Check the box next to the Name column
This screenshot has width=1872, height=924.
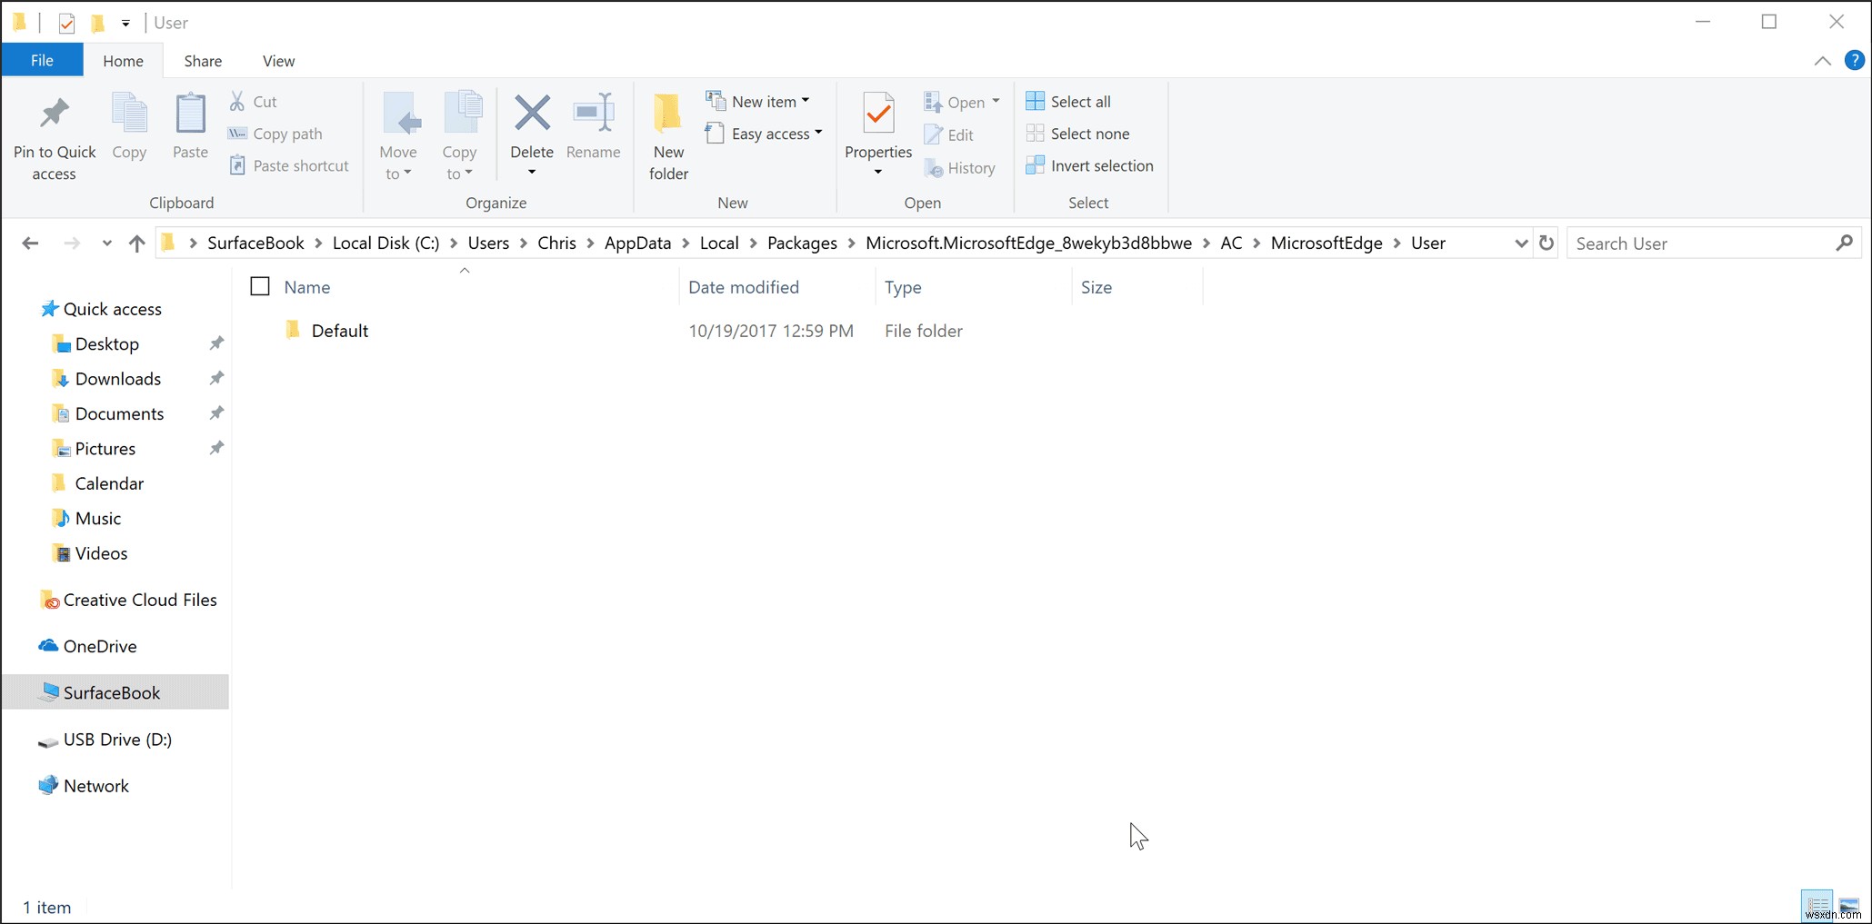click(x=259, y=285)
